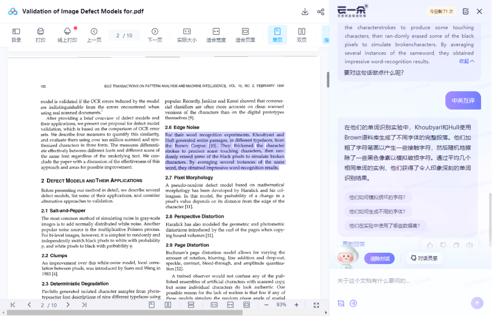The image size is (492, 316).
Task: Start a new chat in assistant panel
Action: click(466, 11)
